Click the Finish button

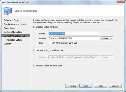[100, 86]
